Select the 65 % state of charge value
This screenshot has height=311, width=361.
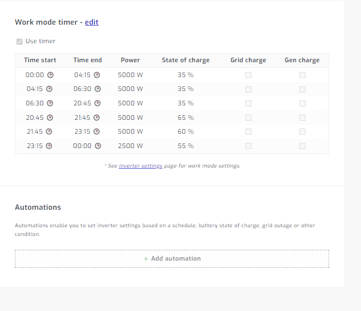186,118
